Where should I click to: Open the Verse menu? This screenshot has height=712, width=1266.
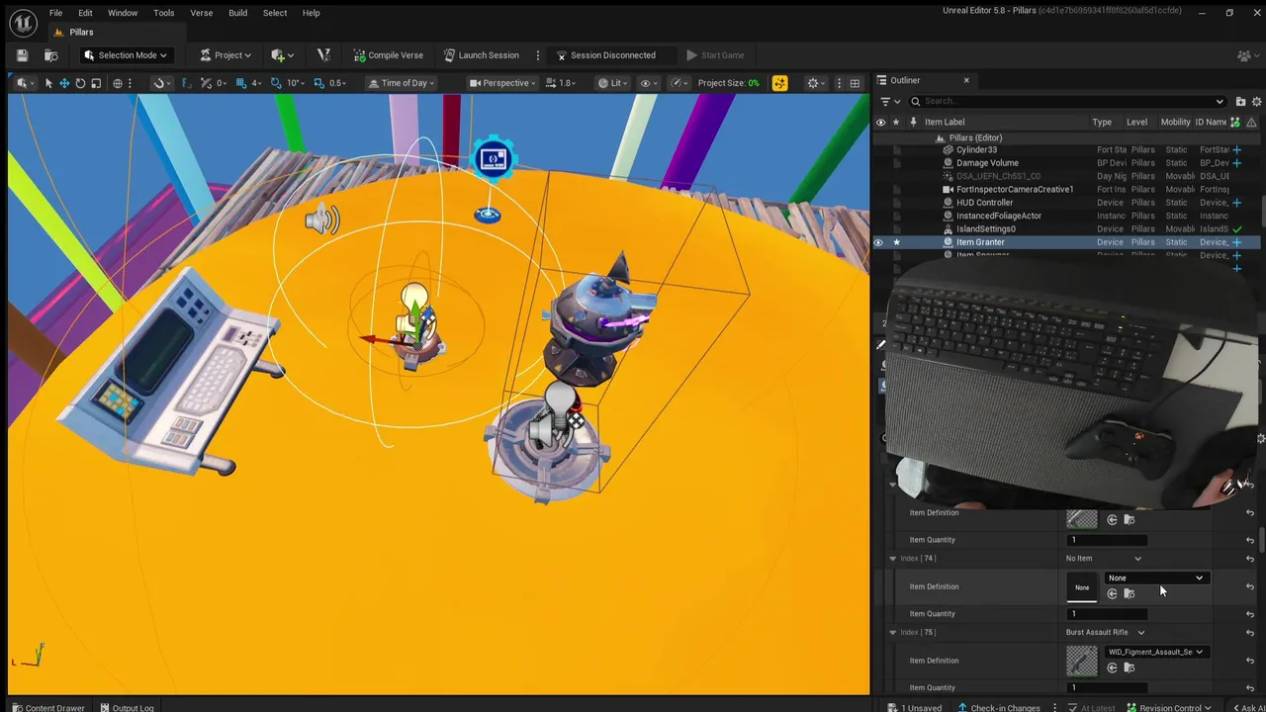click(201, 13)
